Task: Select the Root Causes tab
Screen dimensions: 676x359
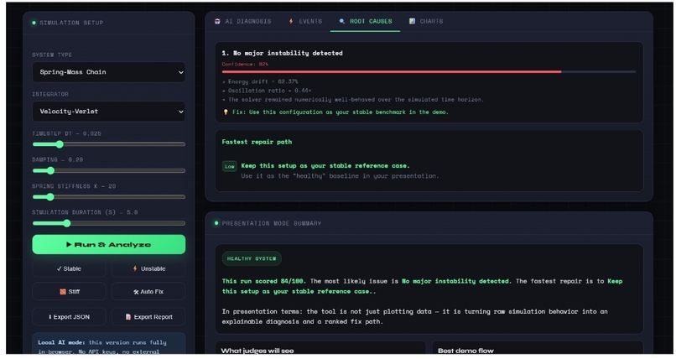Action: (366, 21)
